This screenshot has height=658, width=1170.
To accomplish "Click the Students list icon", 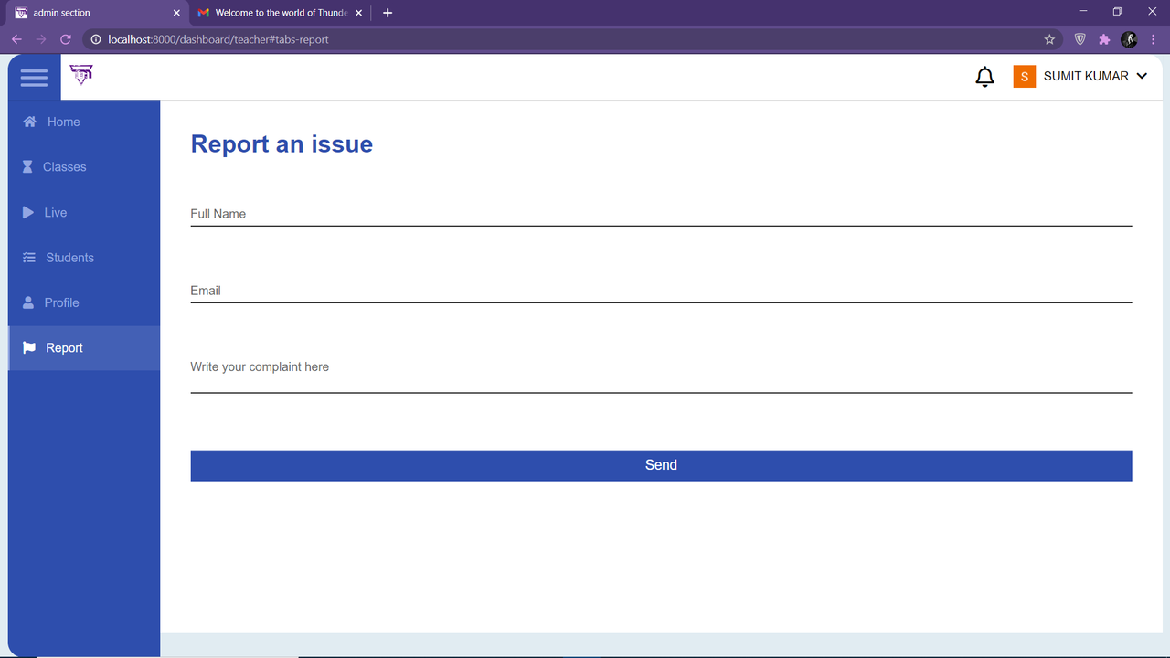I will coord(29,258).
